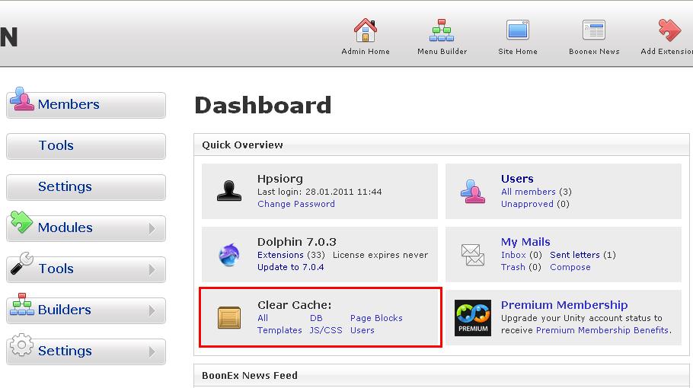
Task: Click the Add Extension puzzle icon
Action: point(669,30)
